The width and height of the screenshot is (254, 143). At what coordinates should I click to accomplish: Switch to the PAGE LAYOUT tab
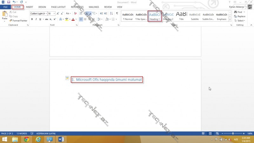click(x=58, y=7)
